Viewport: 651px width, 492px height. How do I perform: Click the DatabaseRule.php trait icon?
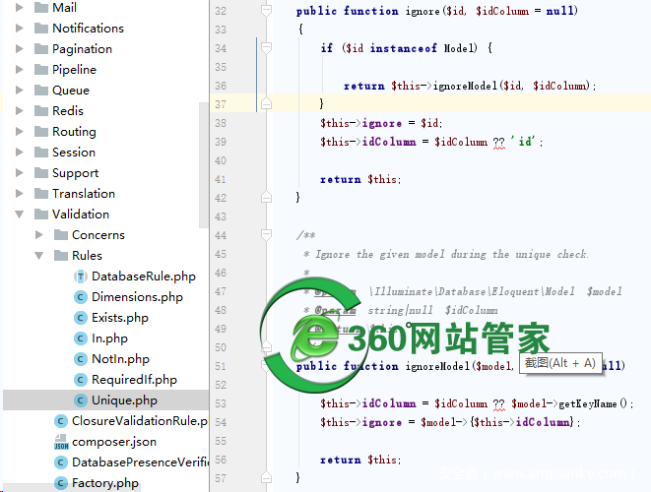(x=80, y=277)
